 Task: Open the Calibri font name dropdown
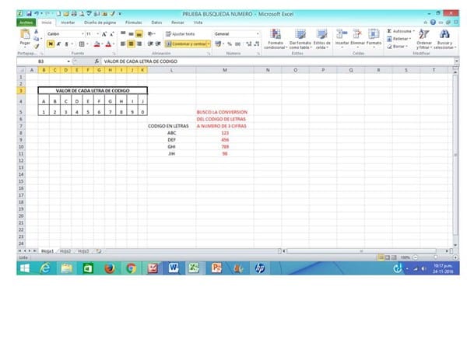pyautogui.click(x=83, y=34)
